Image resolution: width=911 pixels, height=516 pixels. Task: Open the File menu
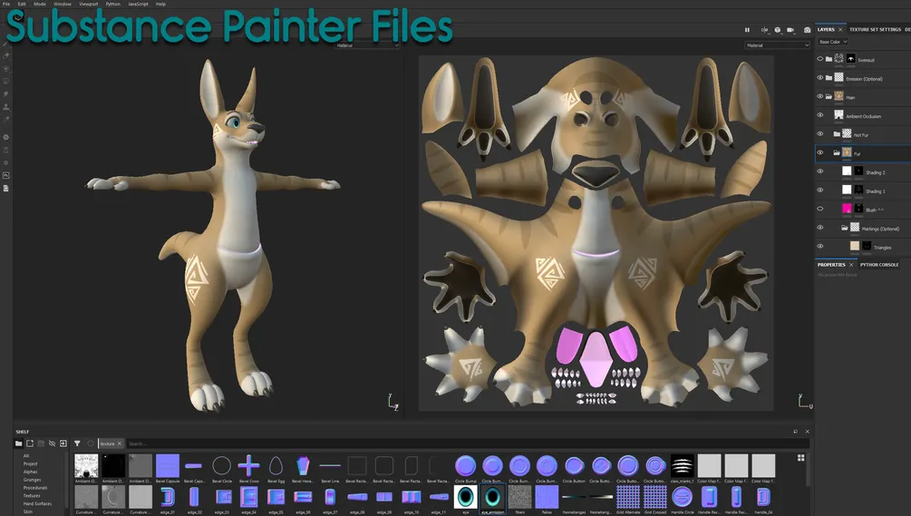tap(6, 4)
